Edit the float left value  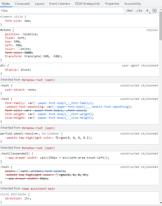pos(21,38)
